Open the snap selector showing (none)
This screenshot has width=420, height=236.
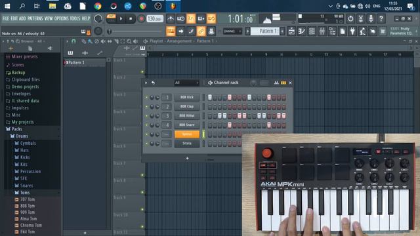tap(232, 31)
